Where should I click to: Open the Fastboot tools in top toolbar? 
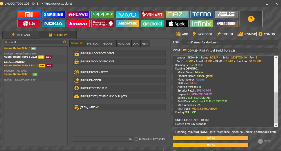coord(202,34)
